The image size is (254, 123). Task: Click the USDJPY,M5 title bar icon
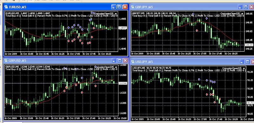coord(133,62)
